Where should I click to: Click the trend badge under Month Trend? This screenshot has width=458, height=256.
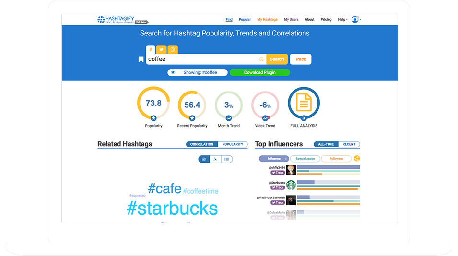(x=229, y=118)
